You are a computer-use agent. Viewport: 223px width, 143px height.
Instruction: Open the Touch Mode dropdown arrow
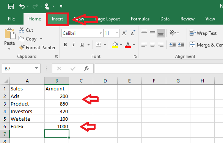coord(53,6)
